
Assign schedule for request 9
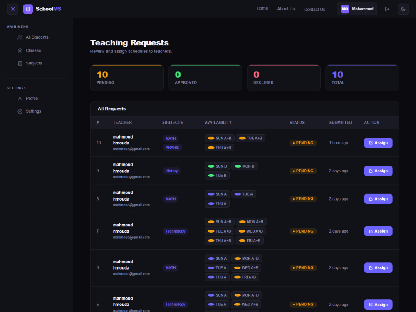pyautogui.click(x=378, y=171)
